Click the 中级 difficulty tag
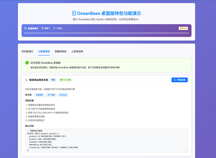216x158 pixels. (53, 80)
